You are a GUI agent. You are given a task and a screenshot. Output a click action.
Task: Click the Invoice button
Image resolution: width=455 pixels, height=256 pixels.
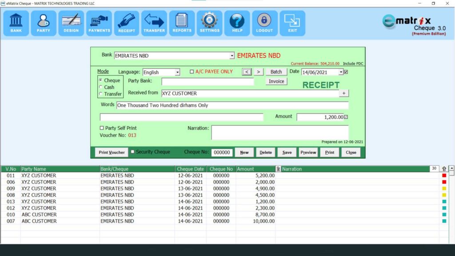click(x=275, y=81)
